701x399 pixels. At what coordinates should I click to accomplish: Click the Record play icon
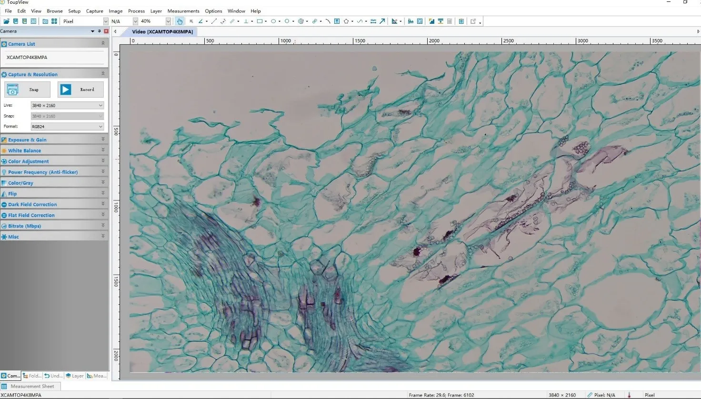66,90
